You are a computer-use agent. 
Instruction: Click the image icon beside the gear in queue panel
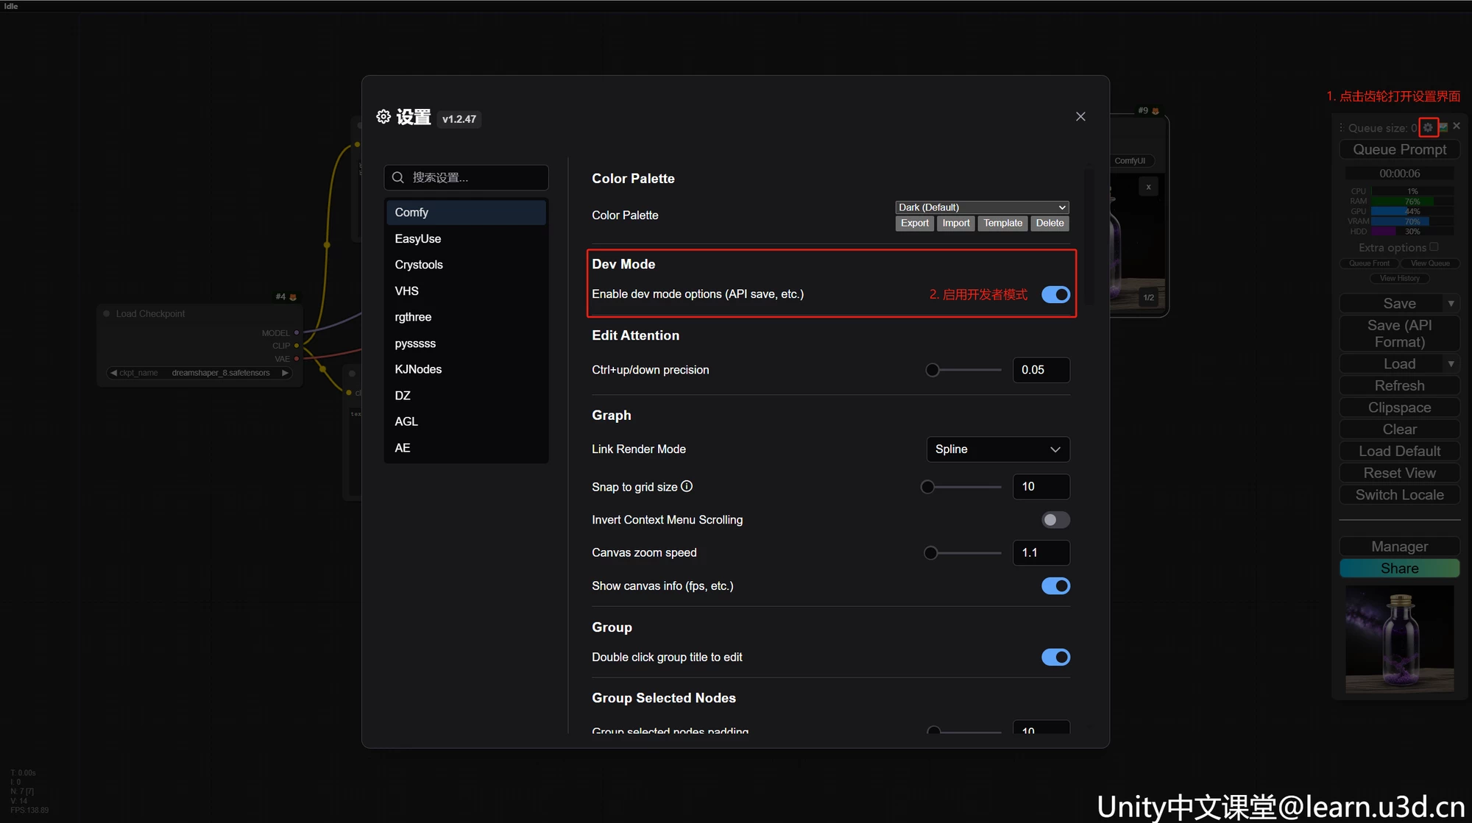[x=1443, y=128]
